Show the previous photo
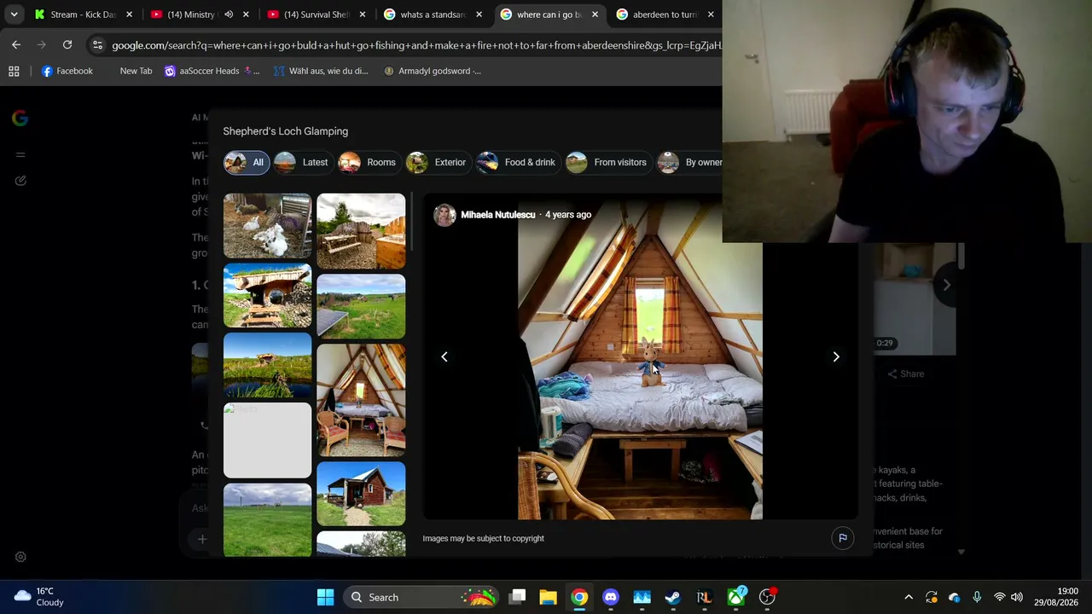 [444, 356]
